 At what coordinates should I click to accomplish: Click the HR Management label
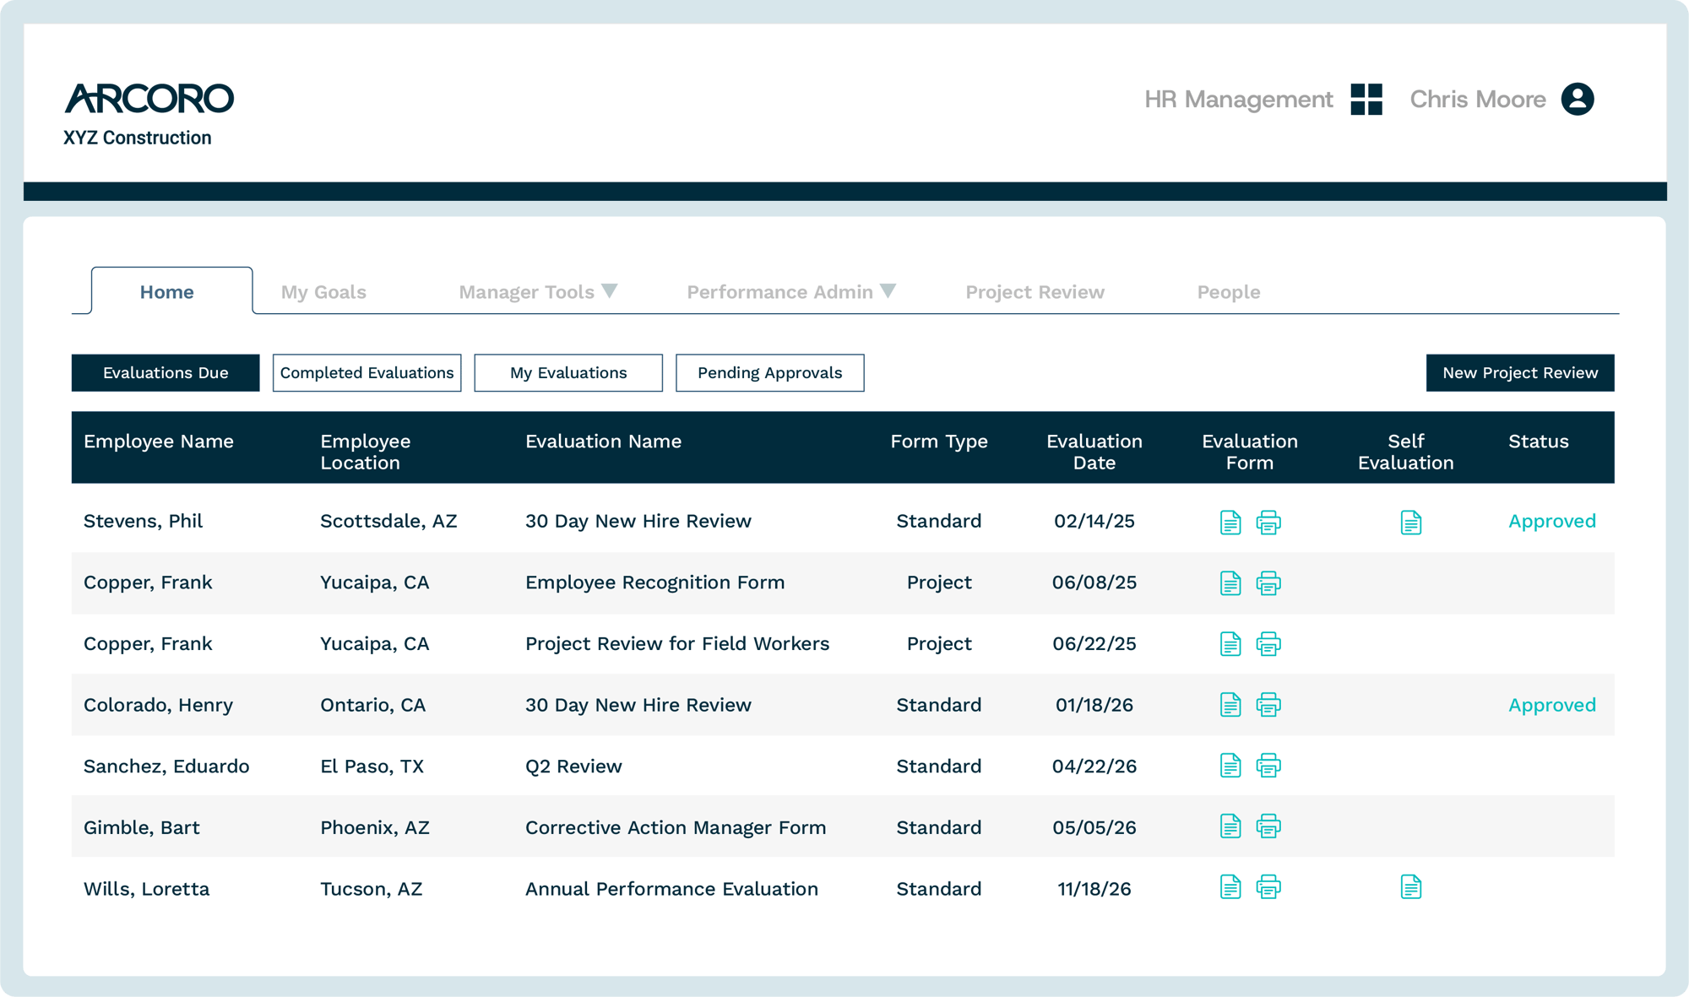[x=1238, y=100]
